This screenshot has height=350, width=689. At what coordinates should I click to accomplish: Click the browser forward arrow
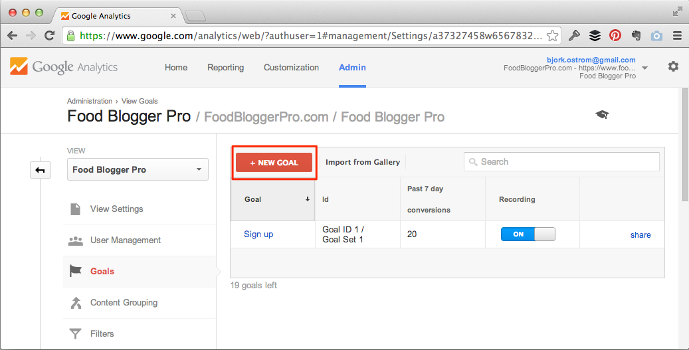click(x=31, y=36)
